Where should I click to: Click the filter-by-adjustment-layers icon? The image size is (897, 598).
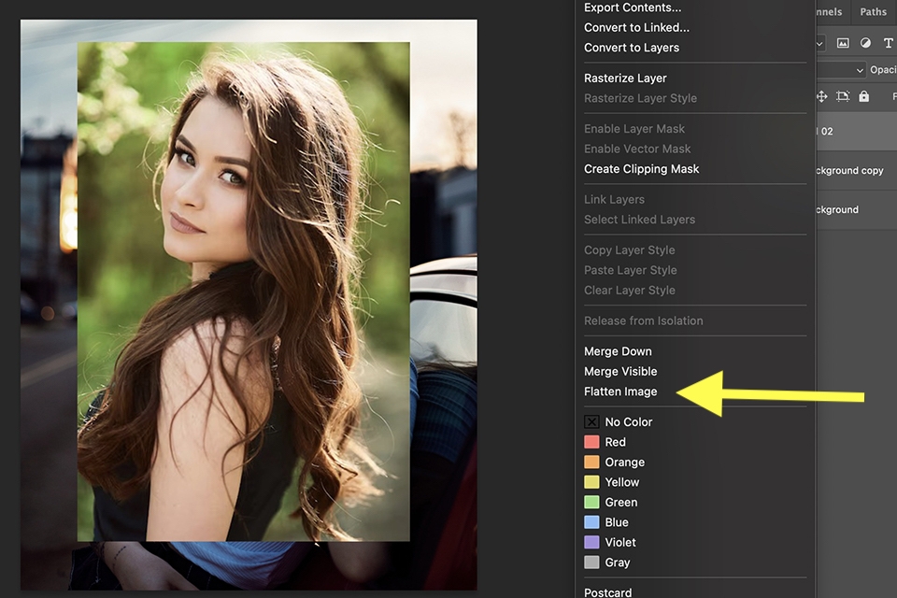(866, 43)
